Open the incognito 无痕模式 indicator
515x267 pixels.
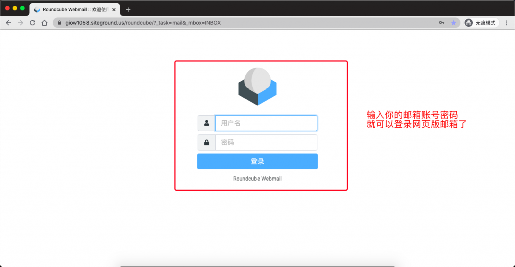(480, 23)
